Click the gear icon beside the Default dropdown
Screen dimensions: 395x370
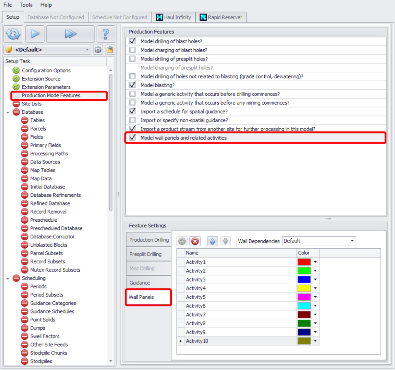98,50
